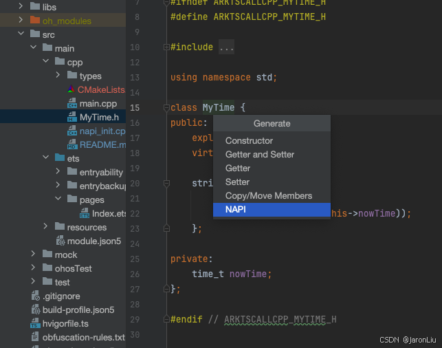Collapse the pages folder
Viewport: 442px width, 348px height.
pos(58,199)
